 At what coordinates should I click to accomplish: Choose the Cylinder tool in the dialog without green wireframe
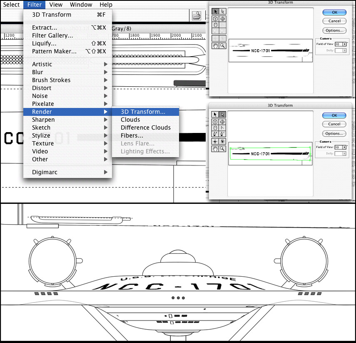click(x=215, y=25)
